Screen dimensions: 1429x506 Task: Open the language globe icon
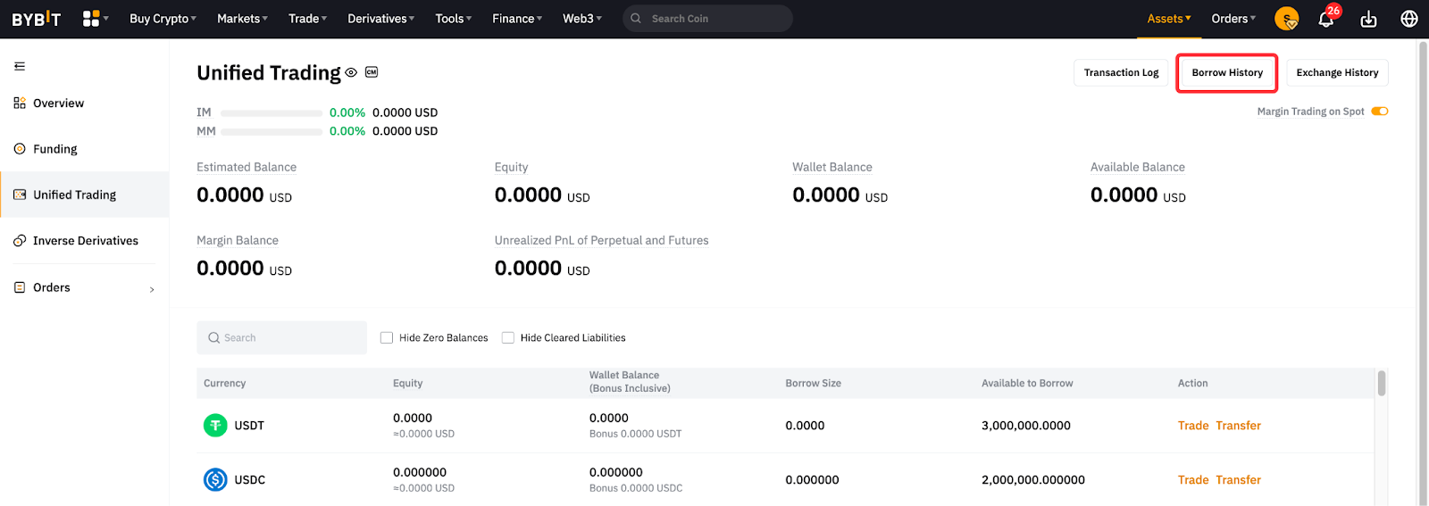pyautogui.click(x=1409, y=19)
